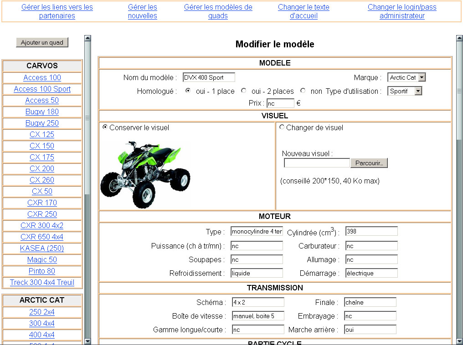Choose 'Conserver le visuel' radio option
Image resolution: width=463 pixels, height=345 pixels.
105,127
